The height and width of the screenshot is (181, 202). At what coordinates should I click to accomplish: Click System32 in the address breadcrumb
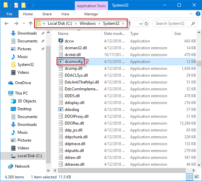(111, 23)
